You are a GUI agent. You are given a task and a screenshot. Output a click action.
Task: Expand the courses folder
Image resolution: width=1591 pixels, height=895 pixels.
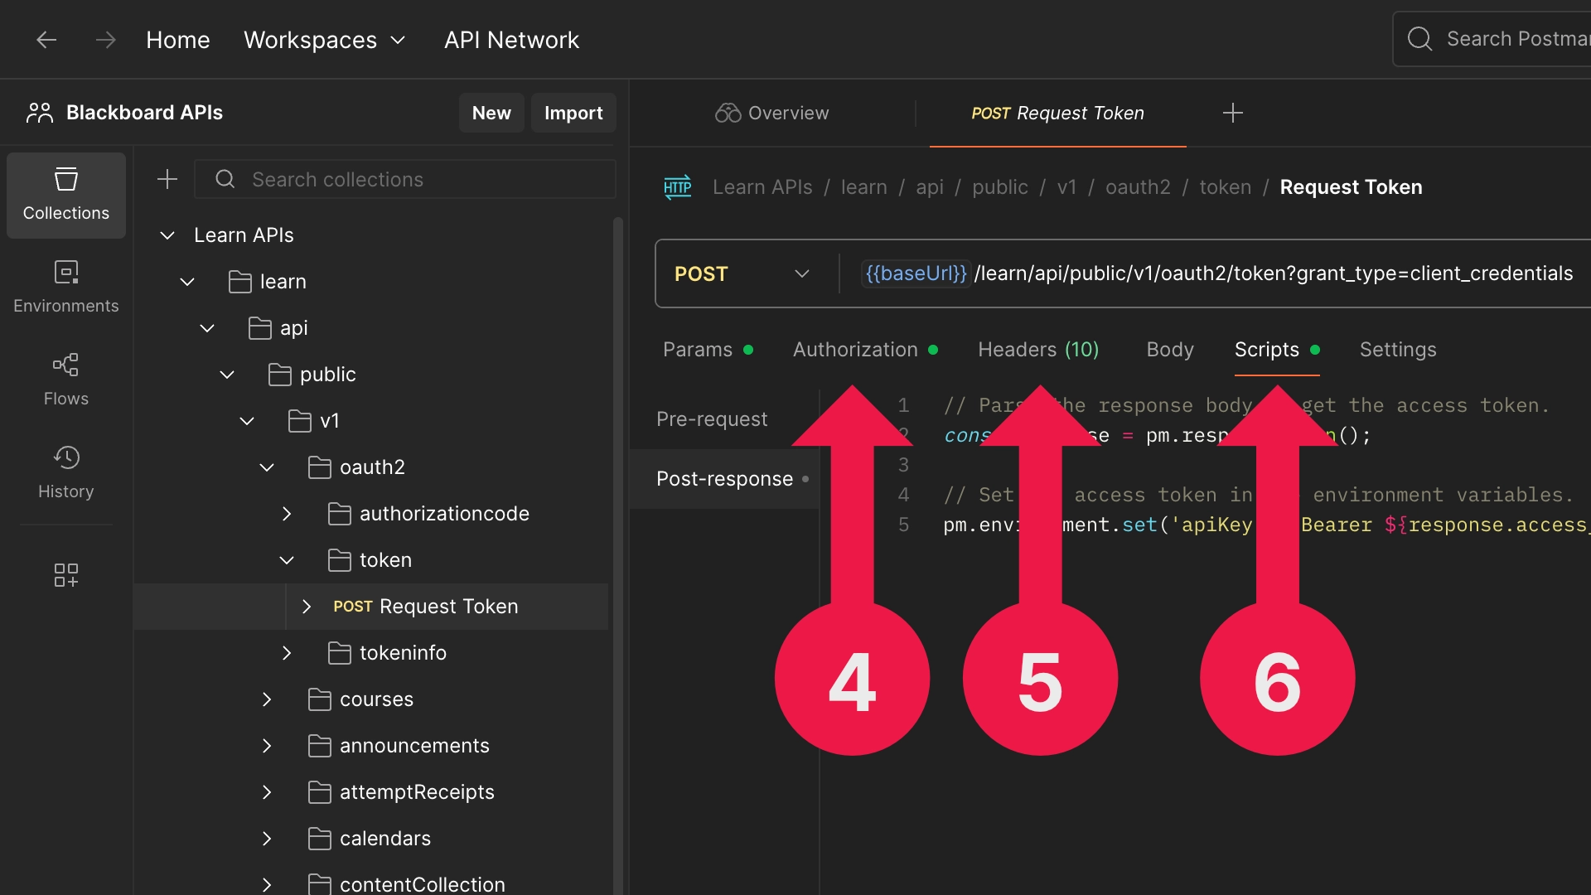267,699
